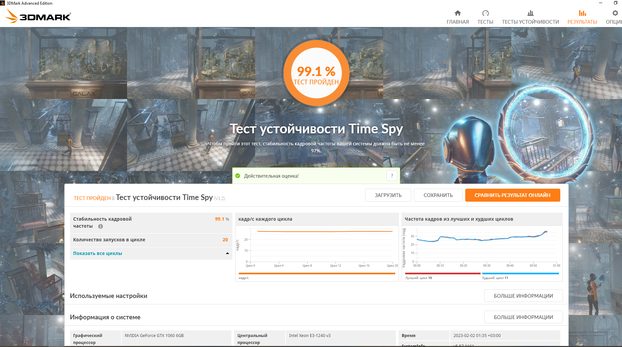The height and width of the screenshot is (347, 622).
Task: Click the green valid-score checkmark icon
Action: 238,176
